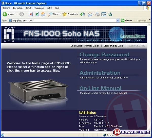Screen dimensions: 152x138
Task: Click the edit page toolbar icon
Action: click(x=104, y=14)
